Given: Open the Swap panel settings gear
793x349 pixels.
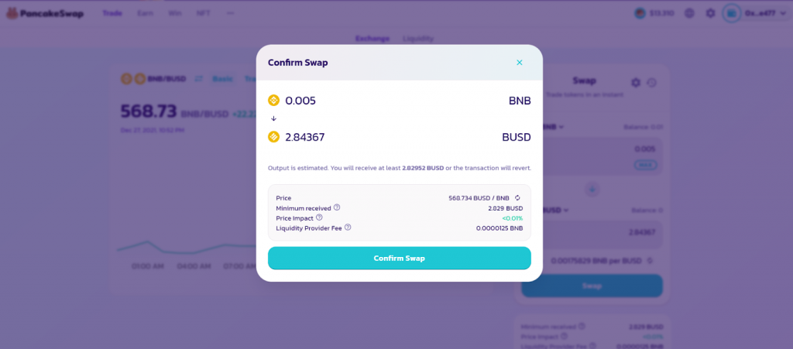Looking at the screenshot, I should (636, 82).
